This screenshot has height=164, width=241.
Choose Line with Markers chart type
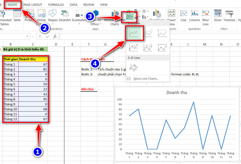(133, 47)
